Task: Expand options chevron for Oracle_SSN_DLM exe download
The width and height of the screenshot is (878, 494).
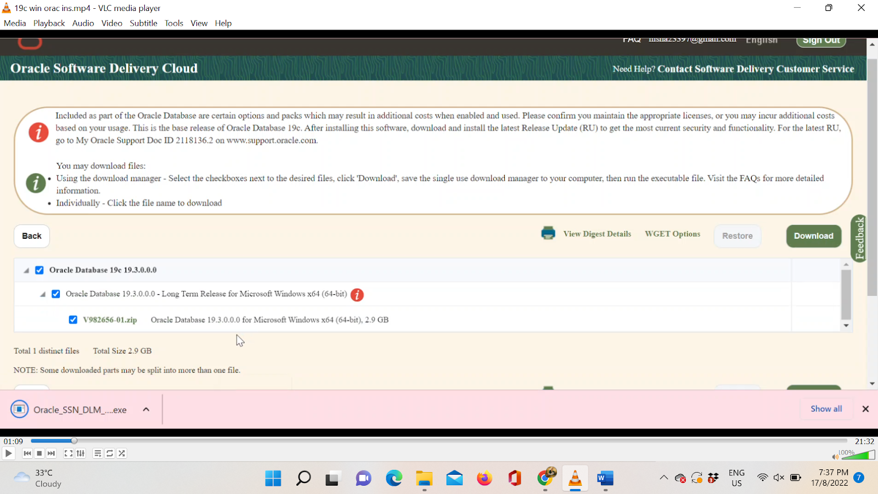Action: (146, 409)
